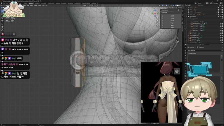Screen dimensions: 224x126
Task: Open Material properties tab icon
Action: [185, 78]
